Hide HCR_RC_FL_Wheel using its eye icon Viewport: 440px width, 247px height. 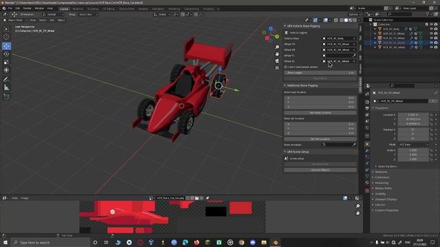pos(431,34)
